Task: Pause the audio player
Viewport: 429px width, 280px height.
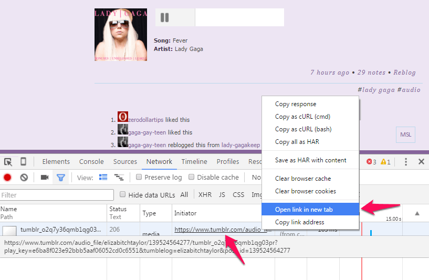Action: click(164, 17)
